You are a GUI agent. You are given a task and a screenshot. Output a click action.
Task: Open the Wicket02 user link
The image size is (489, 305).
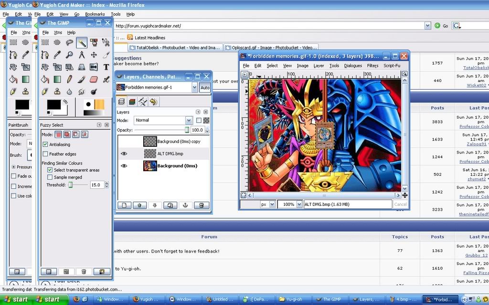click(476, 85)
